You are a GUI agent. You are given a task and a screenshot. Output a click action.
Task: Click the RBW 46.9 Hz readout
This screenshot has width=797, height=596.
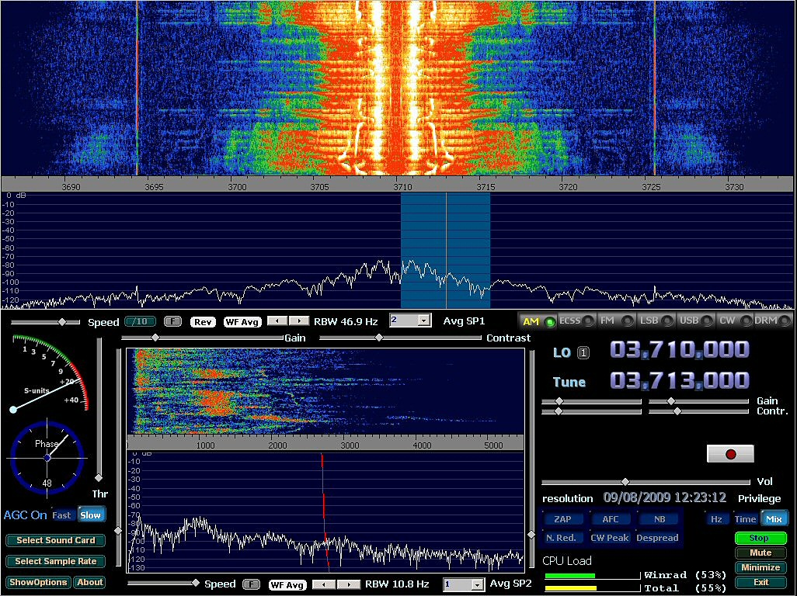(x=346, y=321)
